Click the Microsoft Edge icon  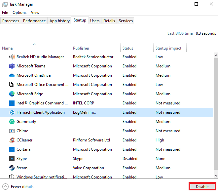[12, 94]
